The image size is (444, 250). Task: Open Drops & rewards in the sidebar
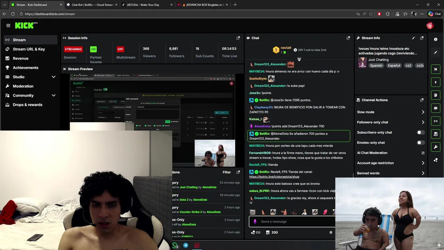[x=31, y=105]
